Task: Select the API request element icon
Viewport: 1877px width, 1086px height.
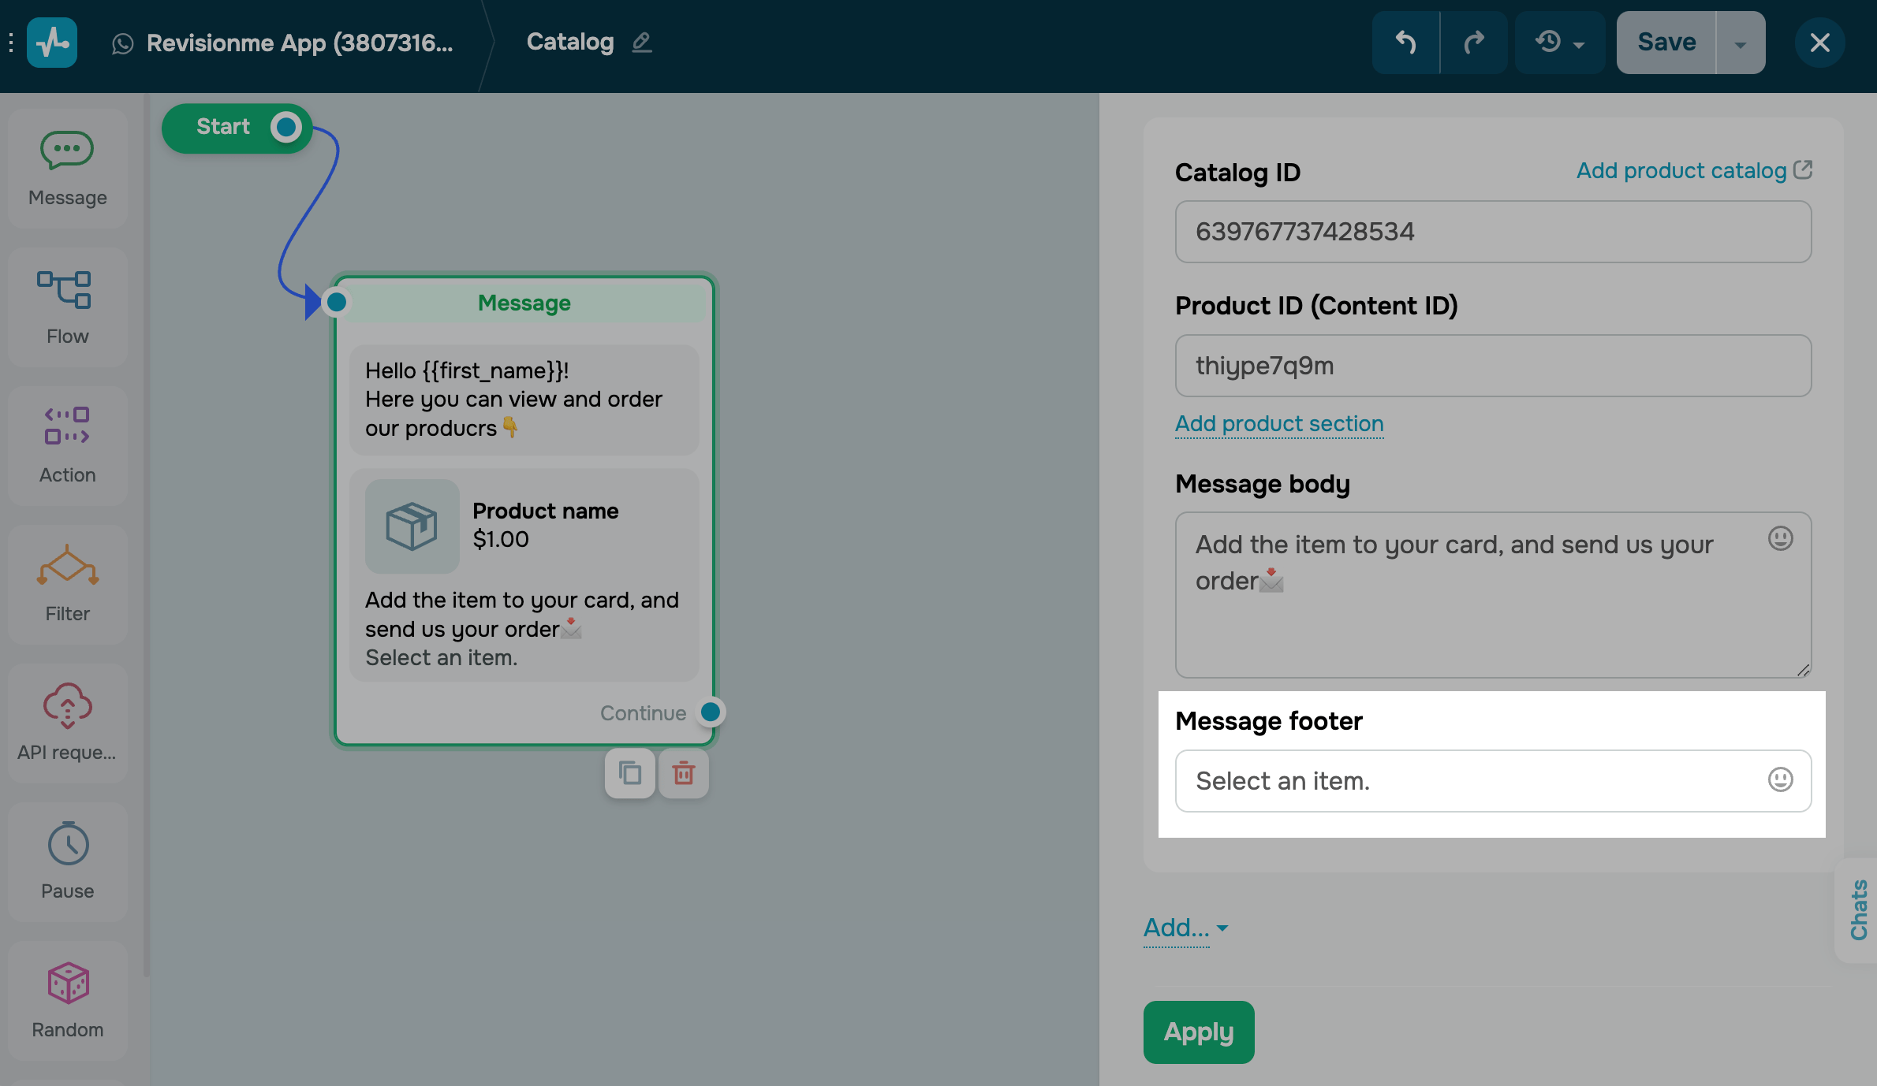Action: (x=67, y=705)
